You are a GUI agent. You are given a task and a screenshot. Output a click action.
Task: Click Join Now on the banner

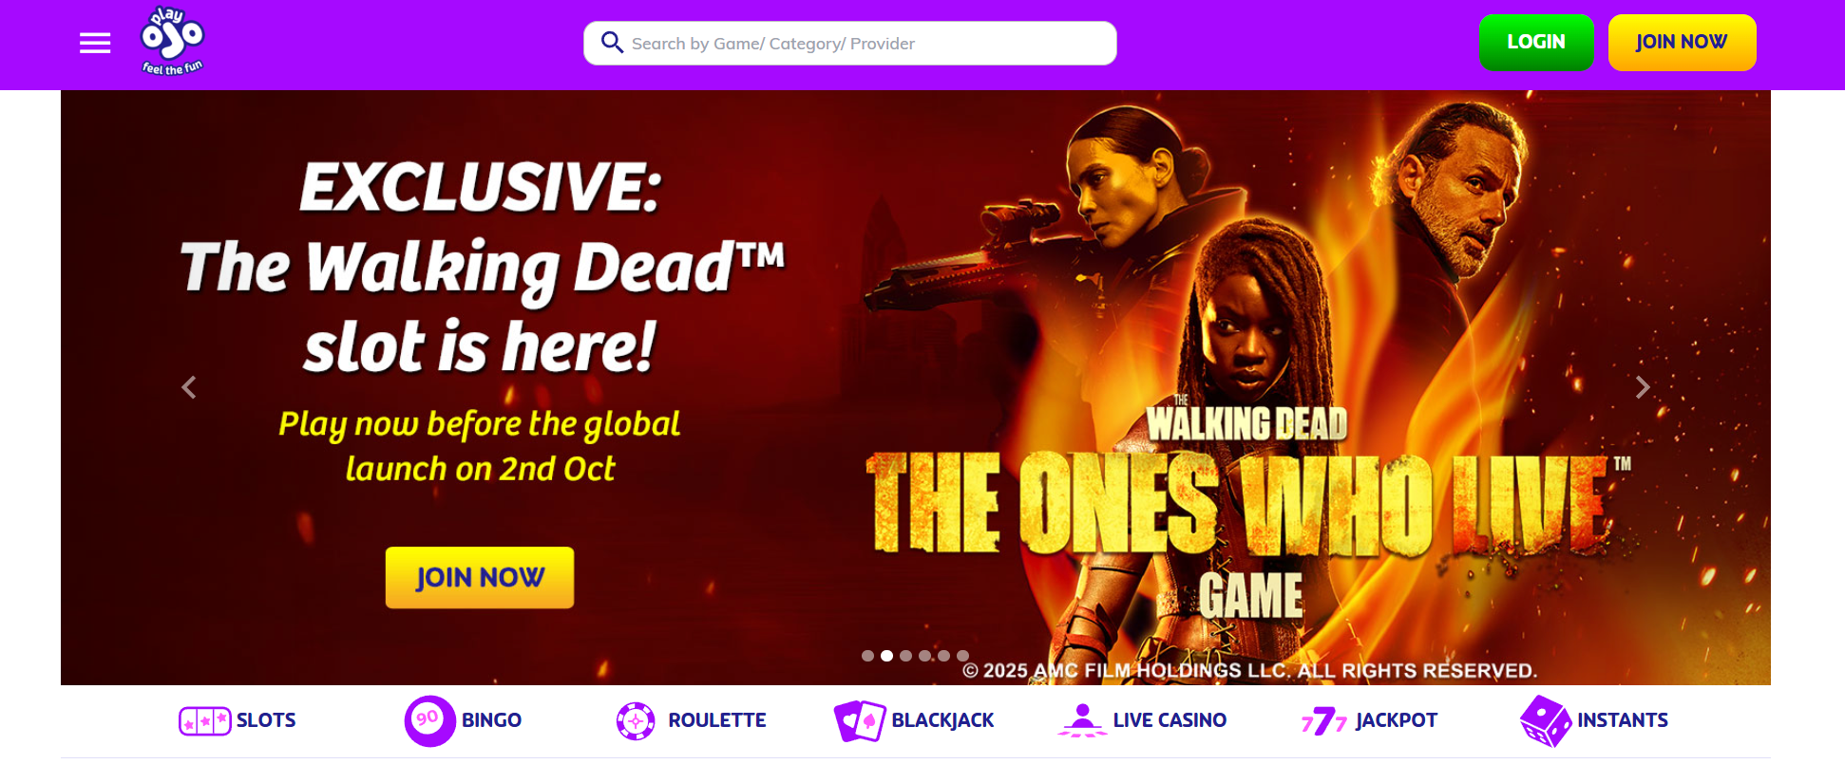480,577
